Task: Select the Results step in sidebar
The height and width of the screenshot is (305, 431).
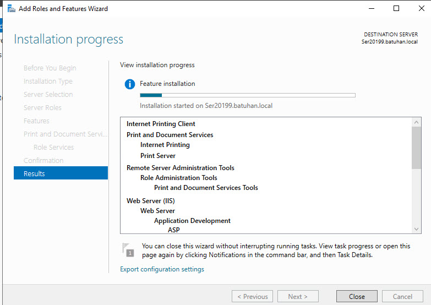Action: tap(61, 173)
